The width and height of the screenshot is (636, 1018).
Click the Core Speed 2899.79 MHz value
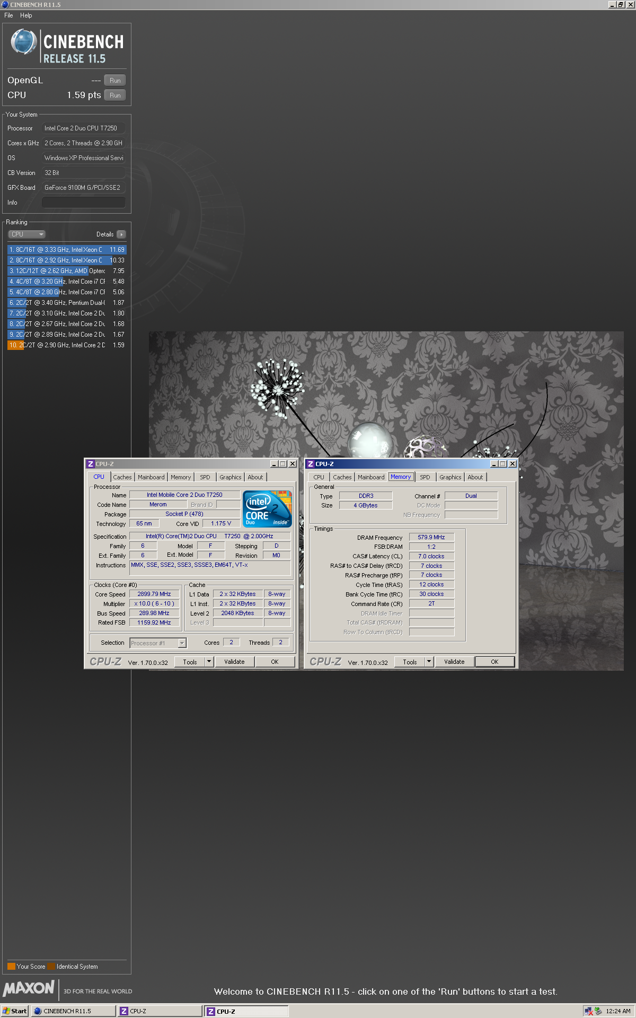point(154,594)
